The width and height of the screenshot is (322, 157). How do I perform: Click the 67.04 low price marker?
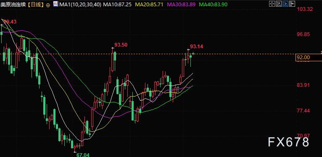[83, 155]
